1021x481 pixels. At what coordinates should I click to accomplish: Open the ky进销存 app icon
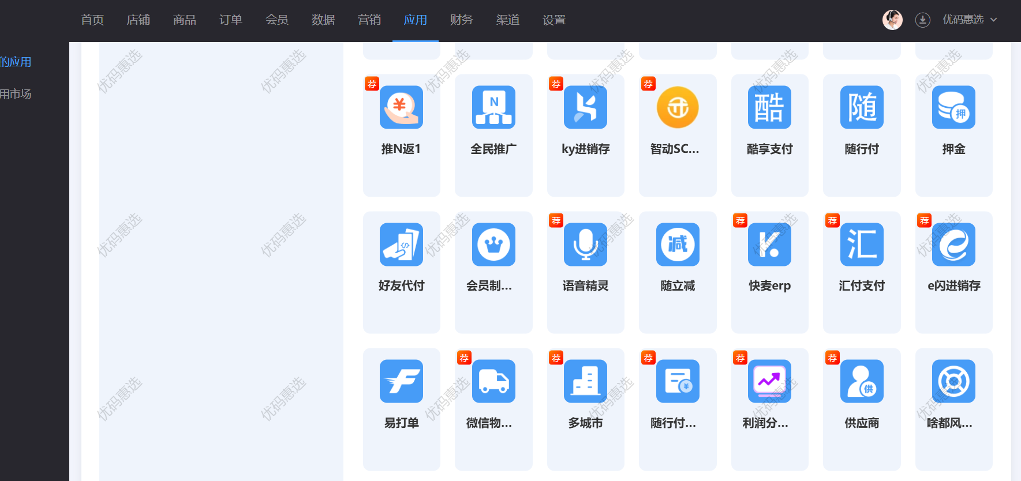point(585,107)
